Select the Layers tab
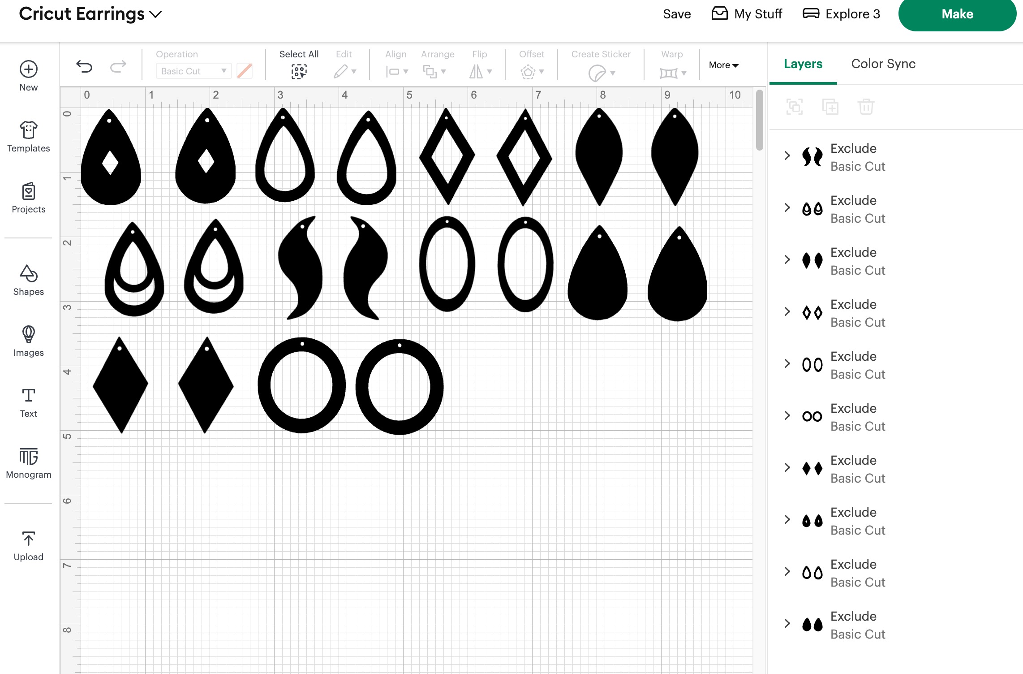Image resolution: width=1023 pixels, height=674 pixels. click(803, 64)
